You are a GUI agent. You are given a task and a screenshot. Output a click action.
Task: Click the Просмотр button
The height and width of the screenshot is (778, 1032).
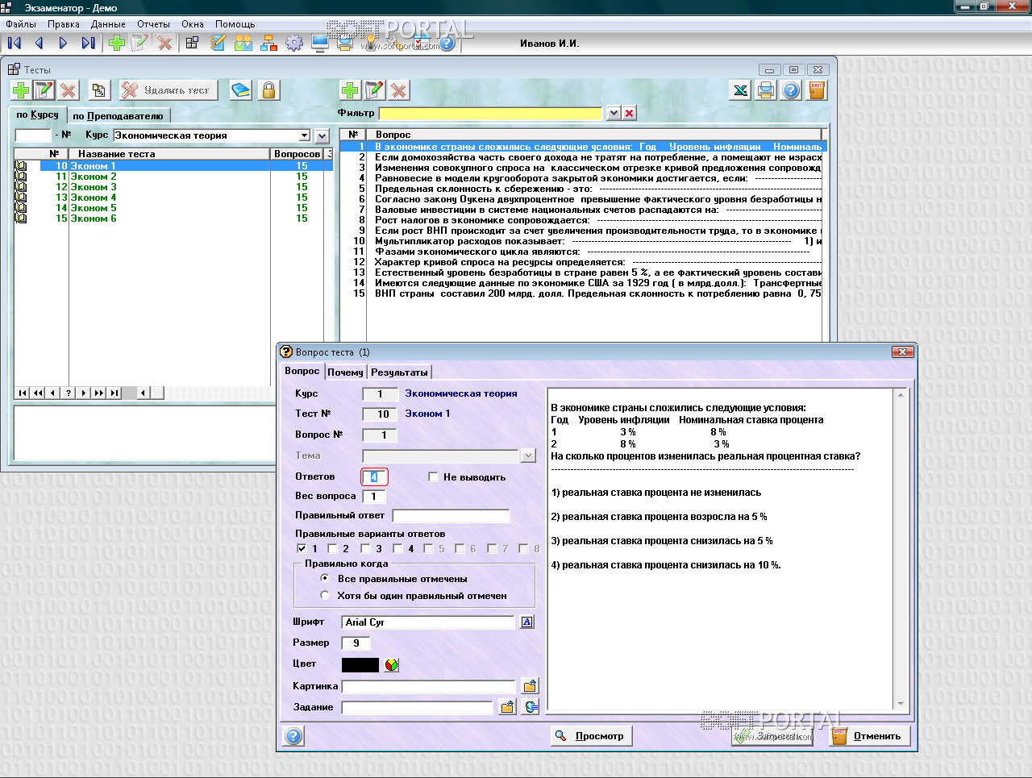click(591, 736)
